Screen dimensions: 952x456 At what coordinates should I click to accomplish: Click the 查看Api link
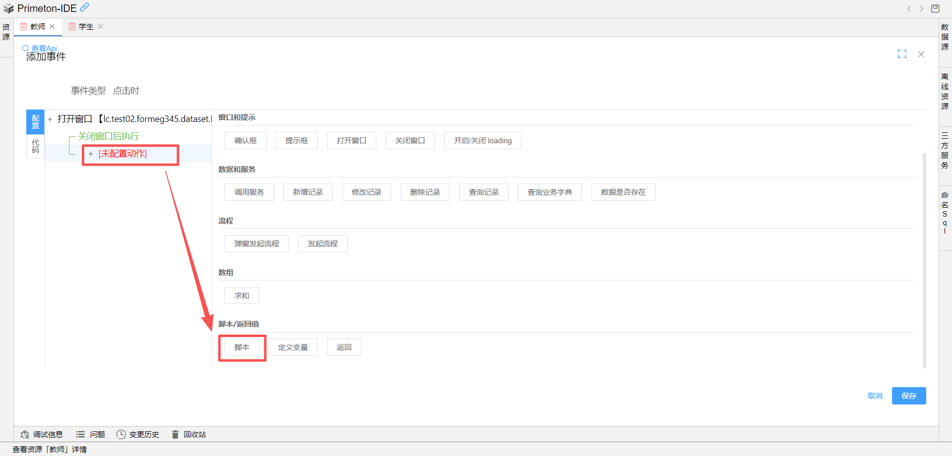[44, 48]
